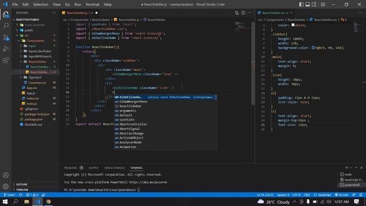366x206 pixels.
Task: Open the Search view in activity bar
Action: [x=6, y=25]
